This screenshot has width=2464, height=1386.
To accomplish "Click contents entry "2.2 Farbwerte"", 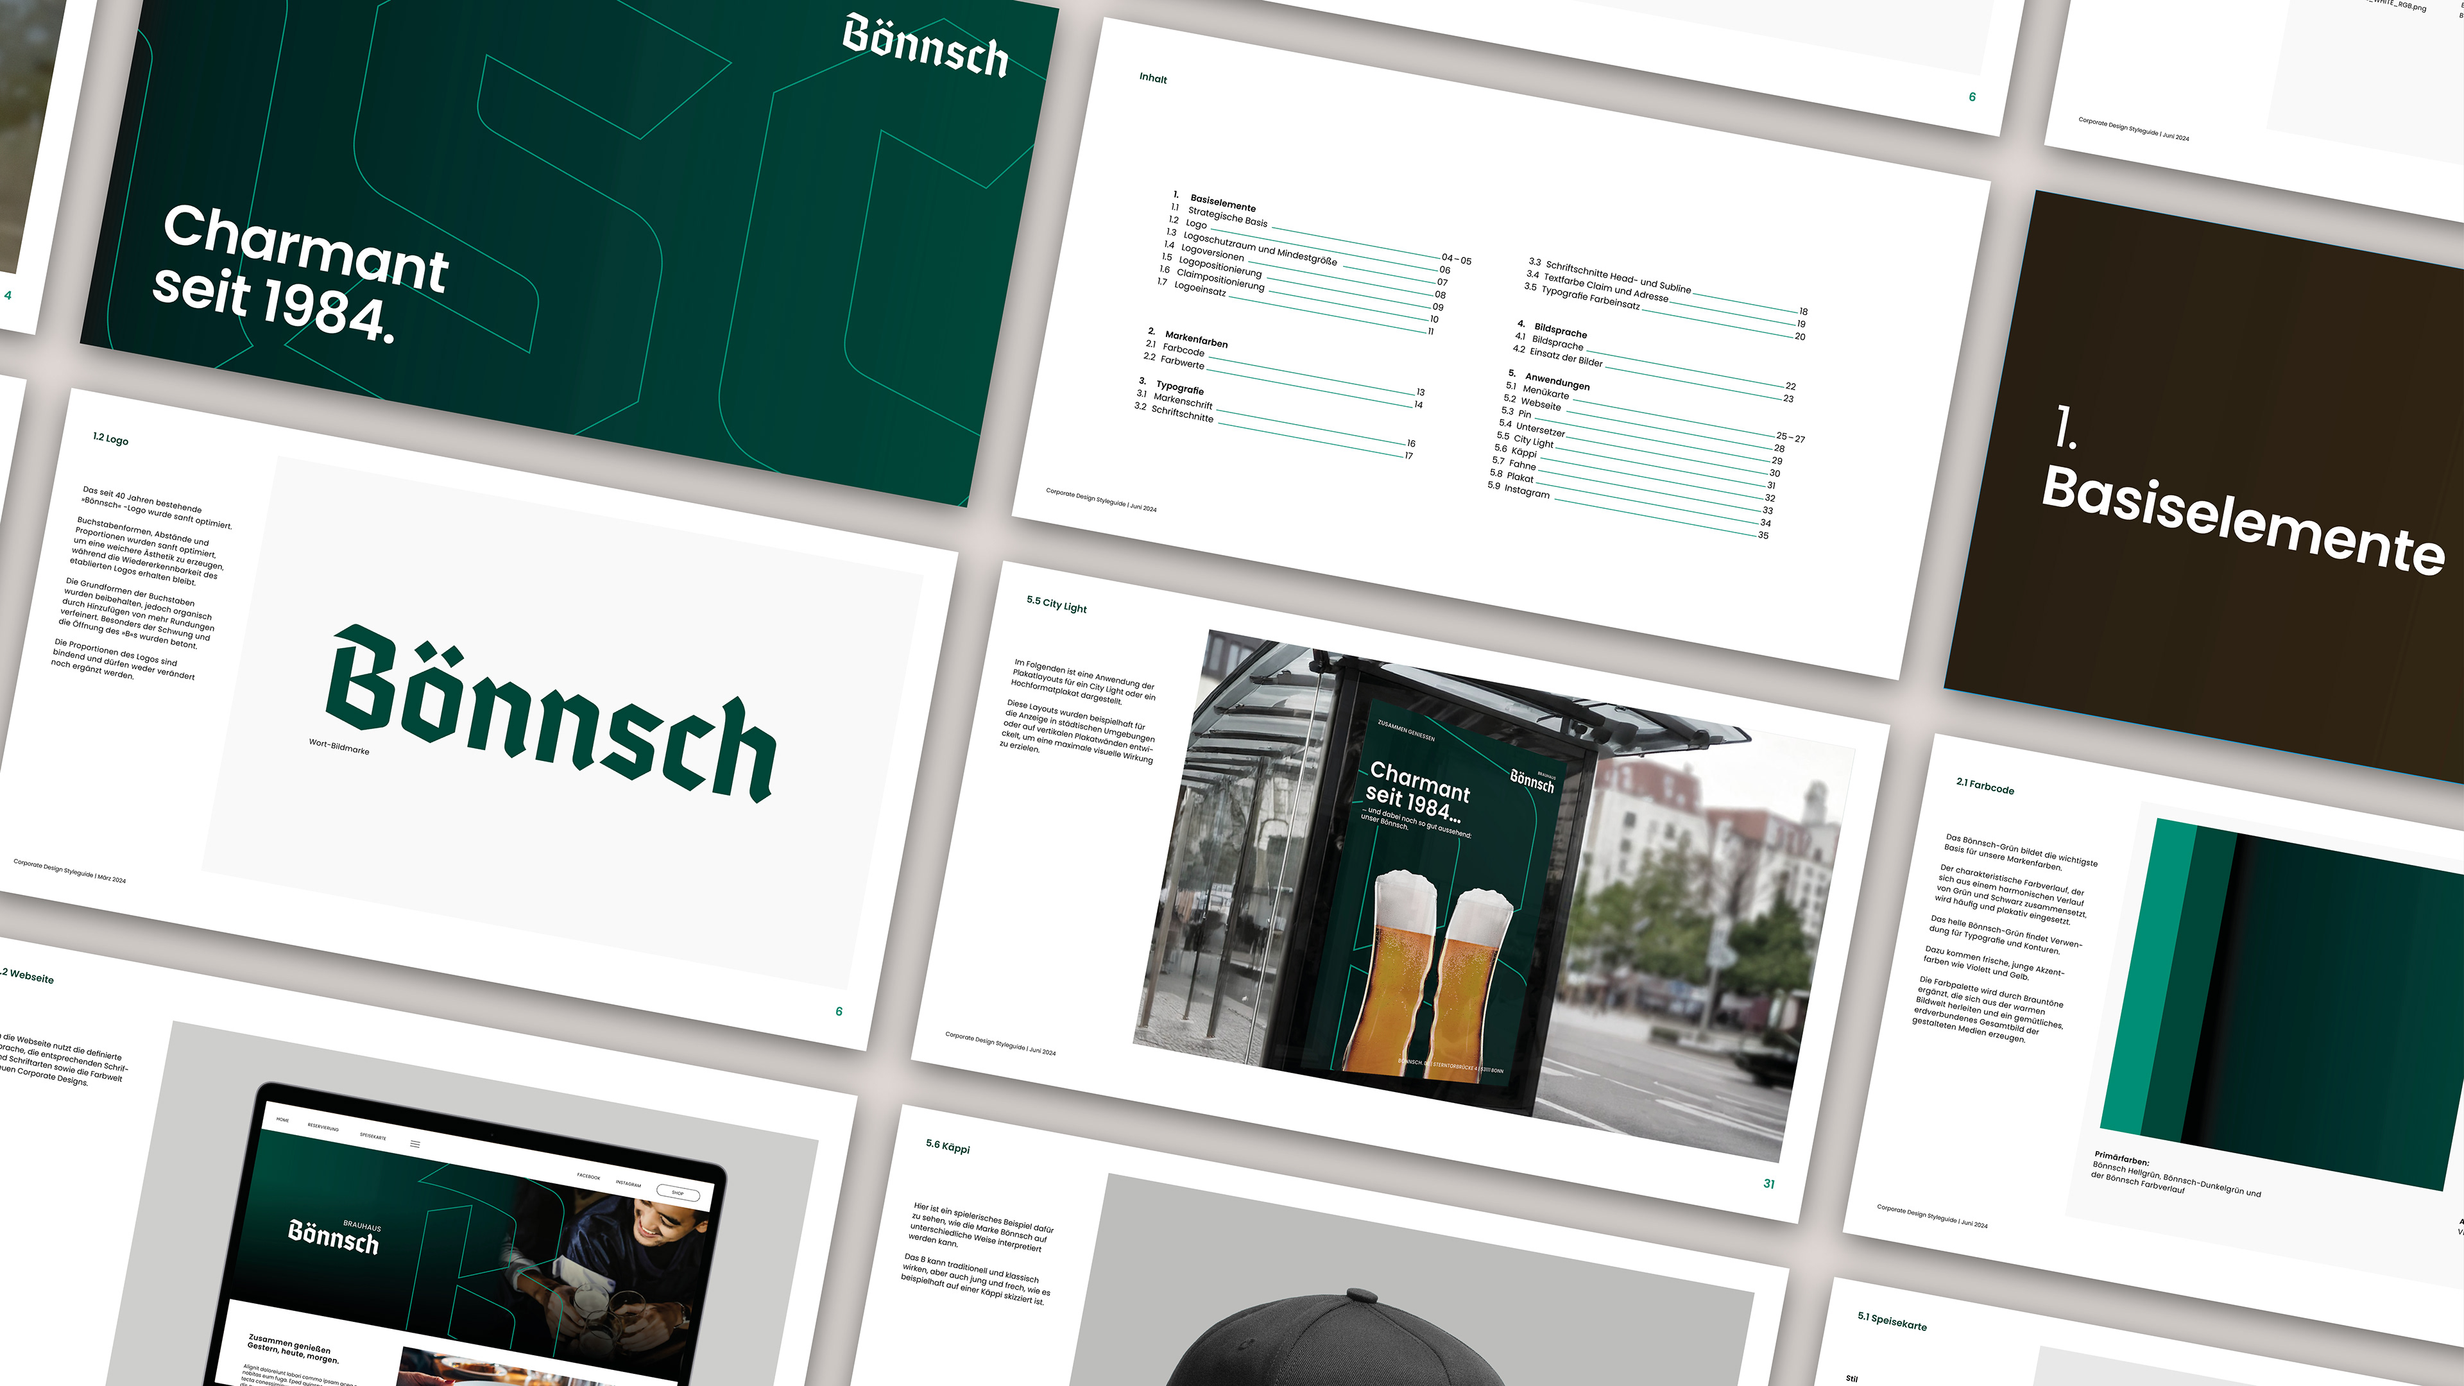I will 1174,361.
